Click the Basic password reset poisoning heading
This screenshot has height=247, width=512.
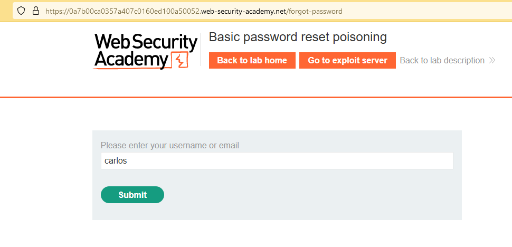(298, 37)
